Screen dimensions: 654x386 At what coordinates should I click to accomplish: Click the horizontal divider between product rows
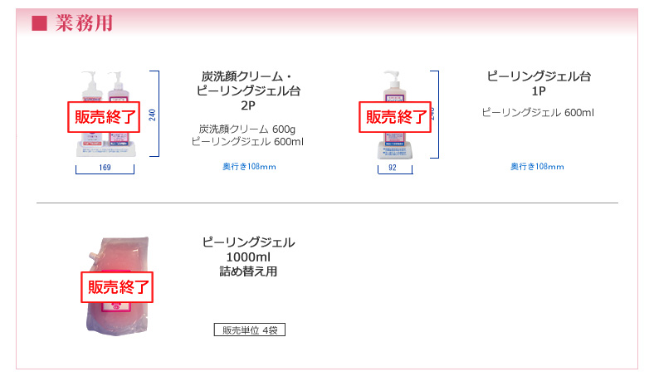[328, 203]
